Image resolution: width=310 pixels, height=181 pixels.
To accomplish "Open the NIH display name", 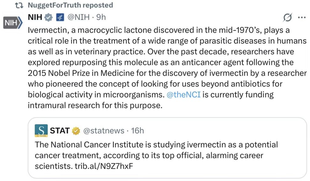I will (35, 17).
